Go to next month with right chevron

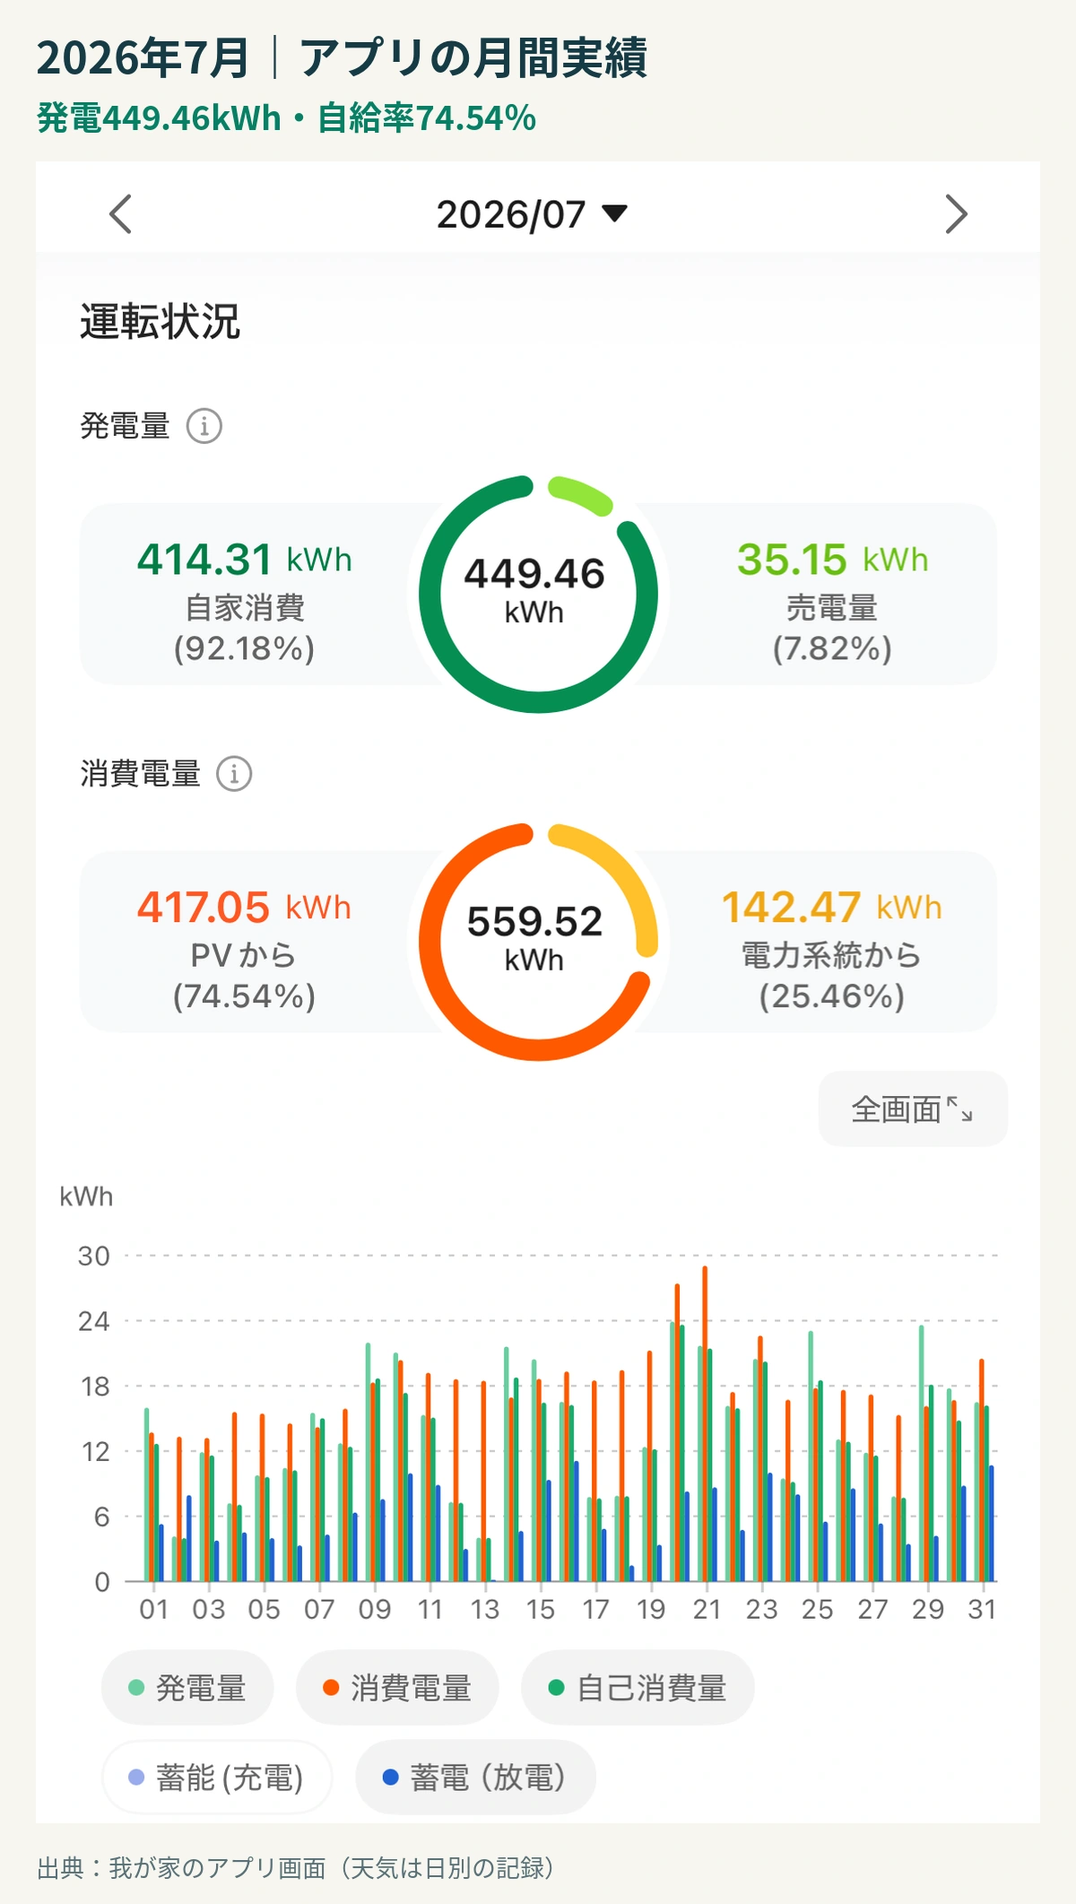(956, 213)
